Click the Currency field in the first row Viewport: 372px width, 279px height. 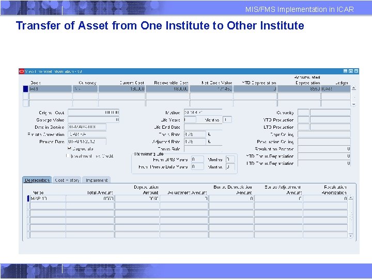85,89
